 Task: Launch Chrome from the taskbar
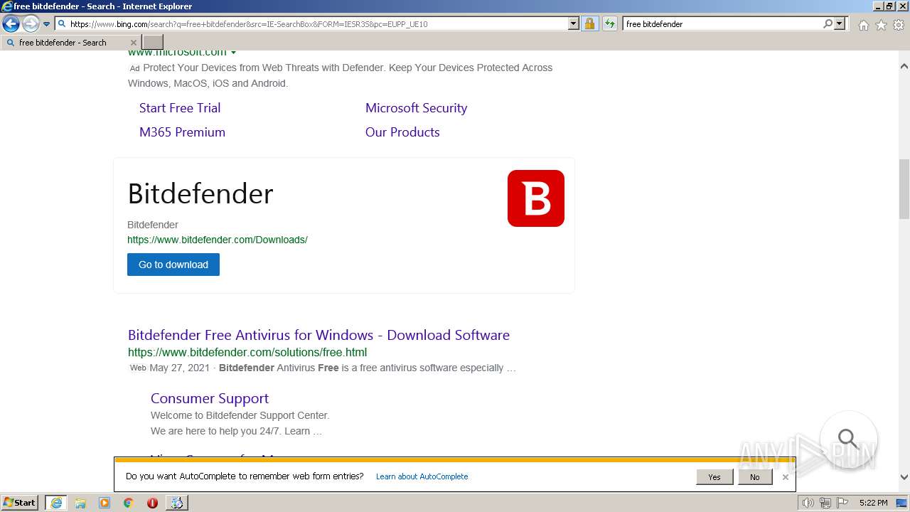pos(129,503)
